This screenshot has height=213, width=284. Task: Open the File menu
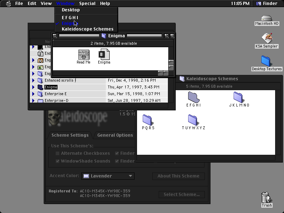pyautogui.click(x=19, y=4)
